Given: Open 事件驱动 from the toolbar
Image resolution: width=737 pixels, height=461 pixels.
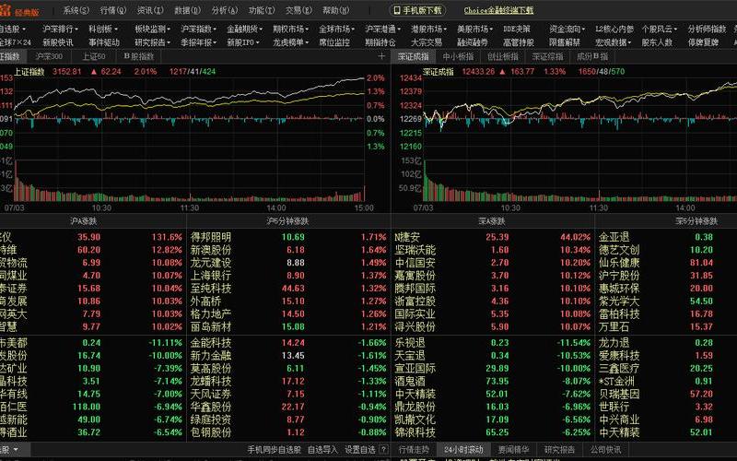Looking at the screenshot, I should tap(104, 42).
